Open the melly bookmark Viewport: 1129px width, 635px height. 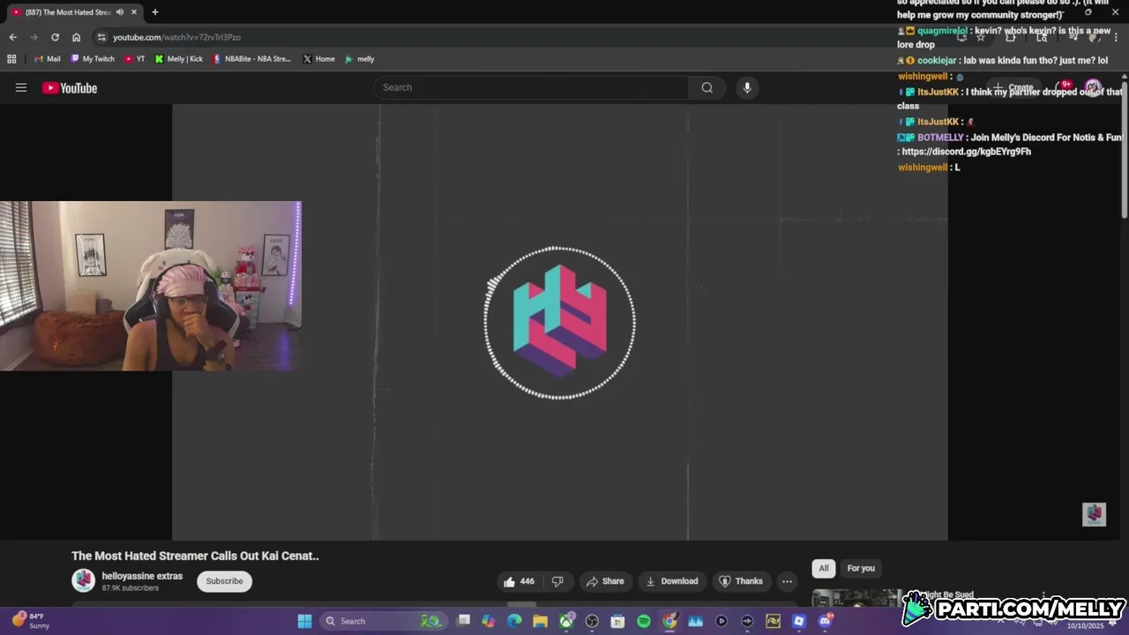(x=359, y=59)
